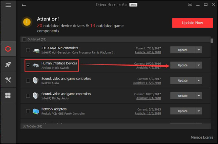
Task: Maximize the Driver Booster window
Action: [x=206, y=5]
